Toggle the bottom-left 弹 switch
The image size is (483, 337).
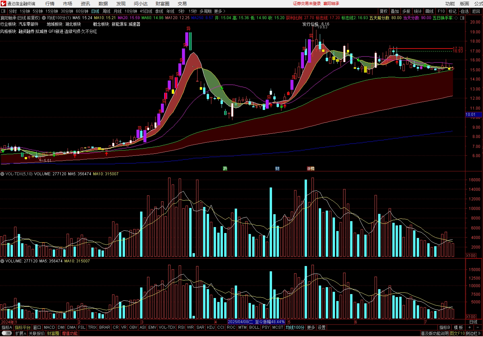(7, 333)
